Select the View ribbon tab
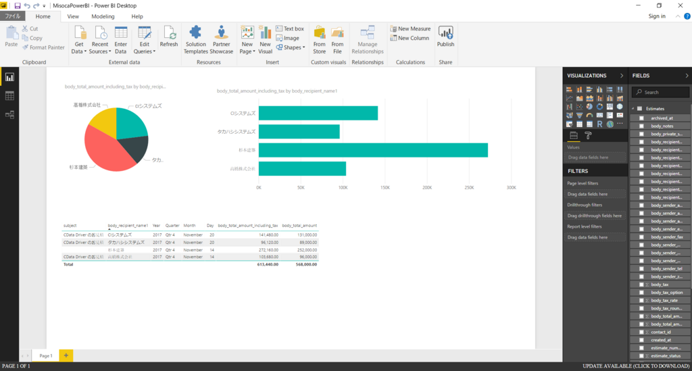Screen dimensions: 692x371 (x=73, y=16)
